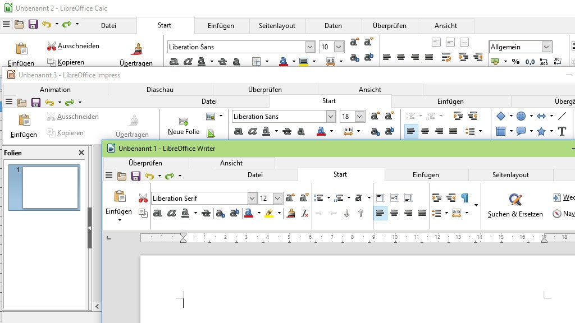This screenshot has width=575, height=323.
Task: Click Writer highlighting color yellow marker
Action: click(269, 213)
